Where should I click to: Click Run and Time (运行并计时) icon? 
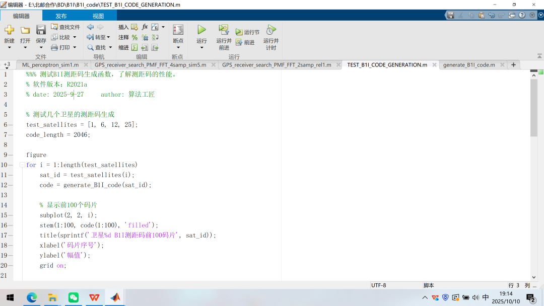click(271, 30)
